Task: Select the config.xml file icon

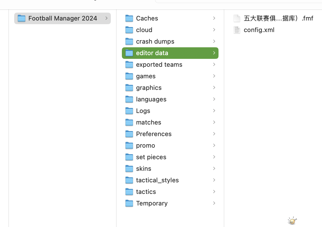Action: click(x=237, y=30)
